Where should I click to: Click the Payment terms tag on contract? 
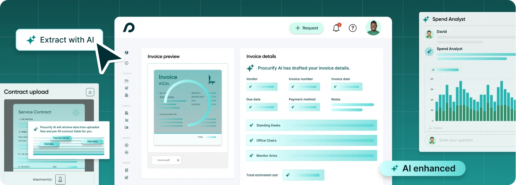[x=61, y=138]
